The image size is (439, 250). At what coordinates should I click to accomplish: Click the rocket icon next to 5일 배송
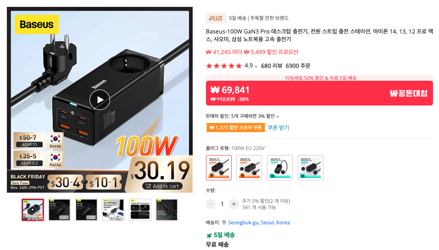click(x=209, y=235)
